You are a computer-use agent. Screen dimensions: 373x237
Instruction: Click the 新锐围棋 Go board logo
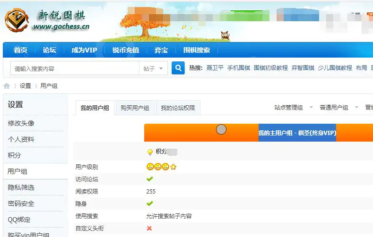[x=17, y=20]
